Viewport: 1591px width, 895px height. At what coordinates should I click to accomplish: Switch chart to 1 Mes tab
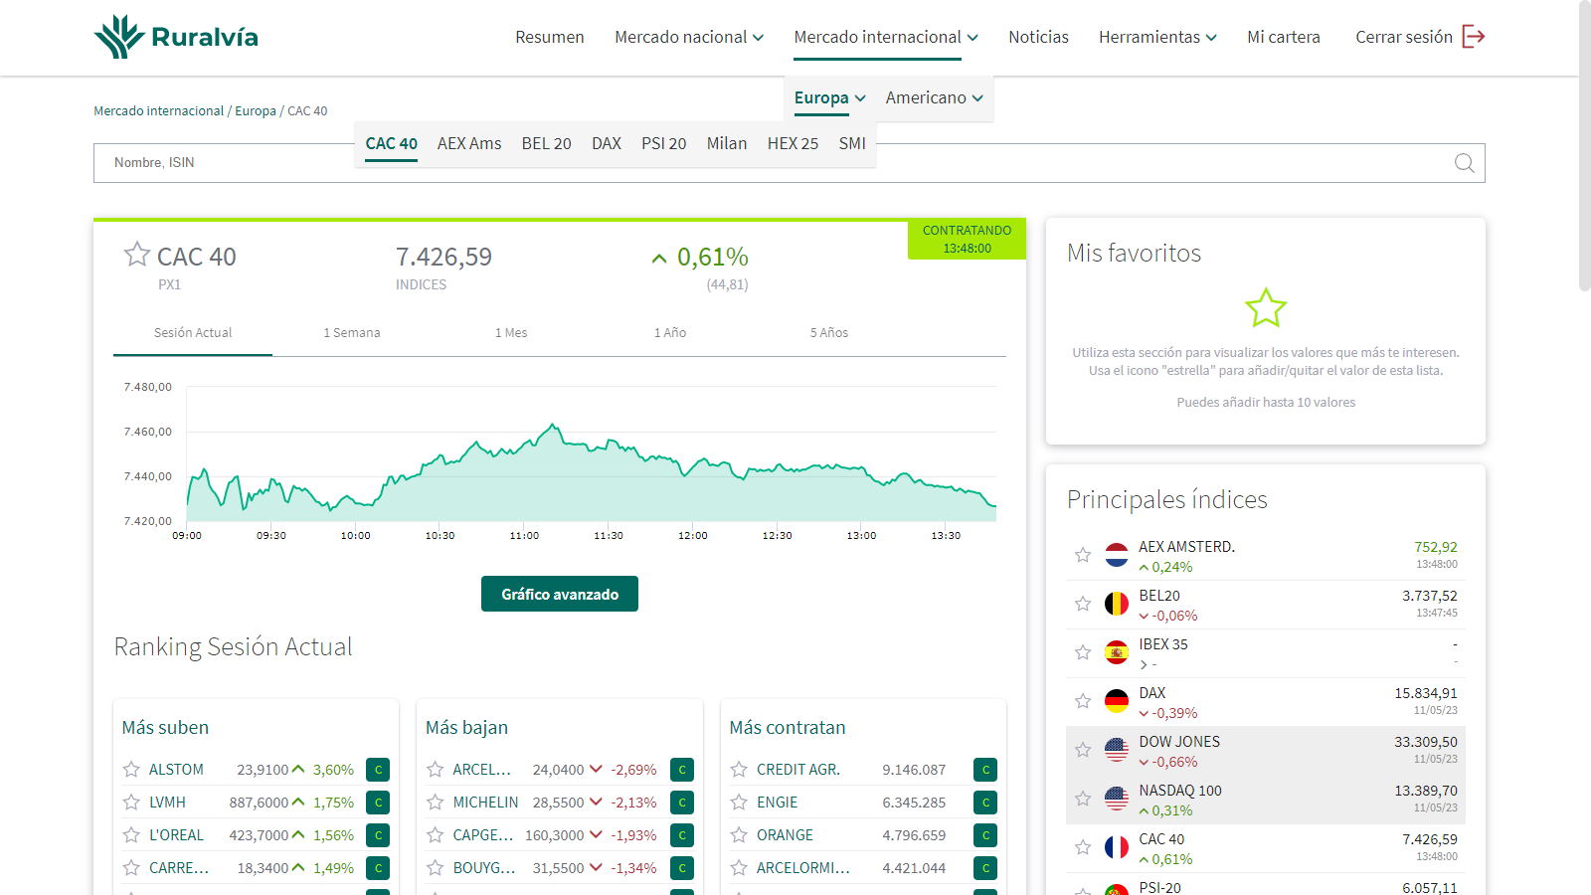(511, 333)
